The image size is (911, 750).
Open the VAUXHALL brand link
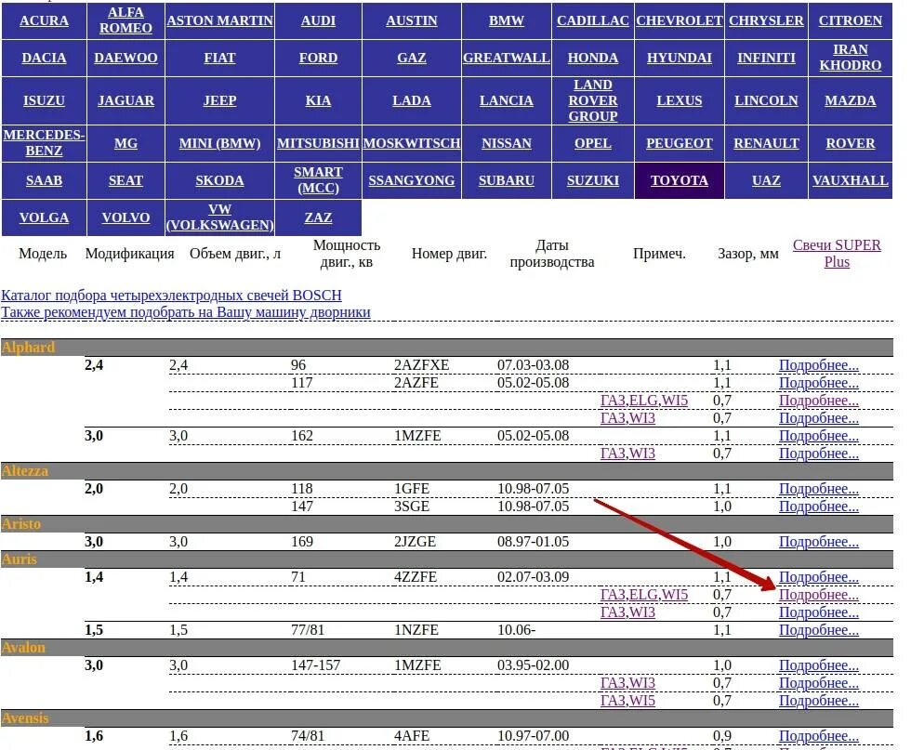point(850,180)
